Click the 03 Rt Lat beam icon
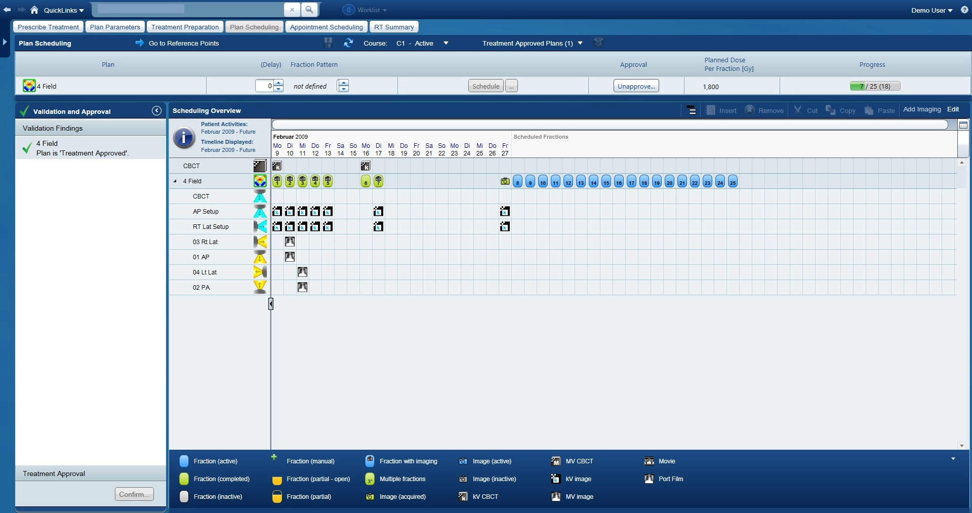Screen dimensions: 972x513 [x=260, y=242]
